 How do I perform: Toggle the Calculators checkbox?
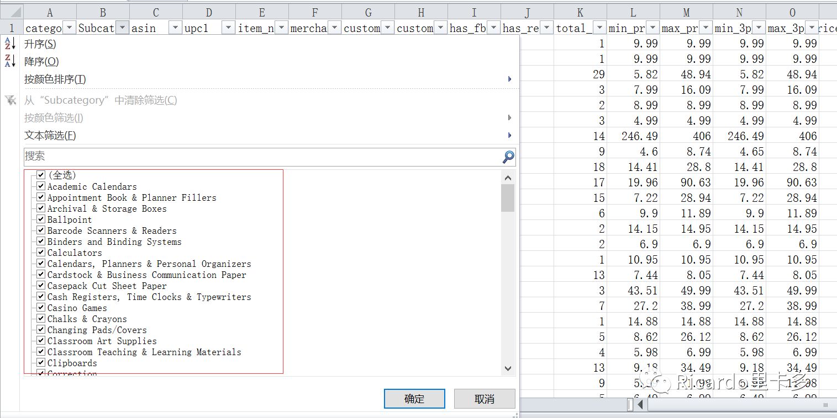pos(41,253)
